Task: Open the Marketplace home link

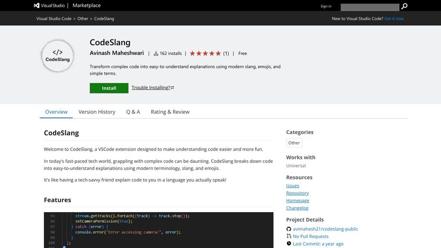Action: pos(86,5)
